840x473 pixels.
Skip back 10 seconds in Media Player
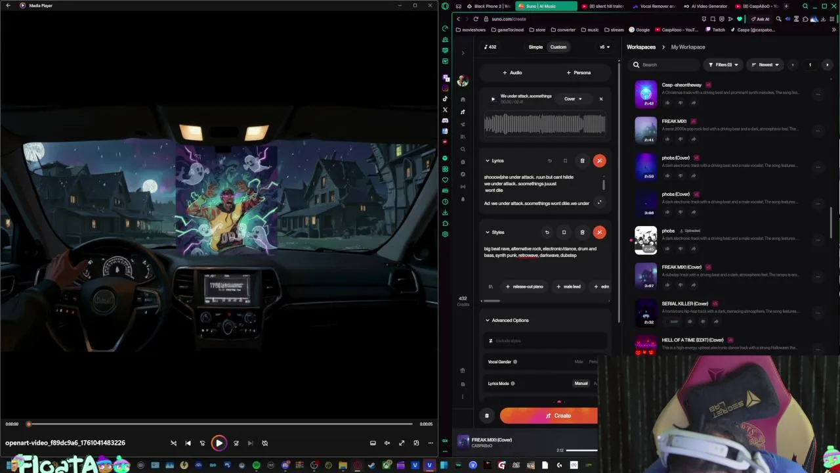coord(202,443)
